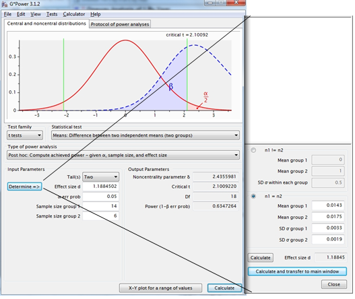Click Mean group 2 field showing 0.0175

(328, 217)
